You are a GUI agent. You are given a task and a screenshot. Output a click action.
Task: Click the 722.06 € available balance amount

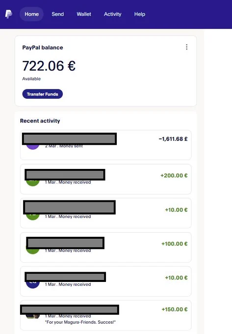click(49, 66)
